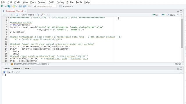Show document outline icon
Image resolution: width=186 pixels, height=104 pixels.
click(181, 15)
